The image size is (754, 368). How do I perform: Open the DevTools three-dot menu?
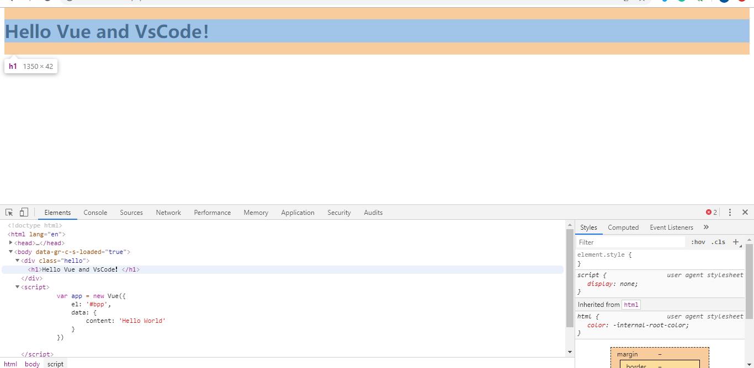coord(730,212)
